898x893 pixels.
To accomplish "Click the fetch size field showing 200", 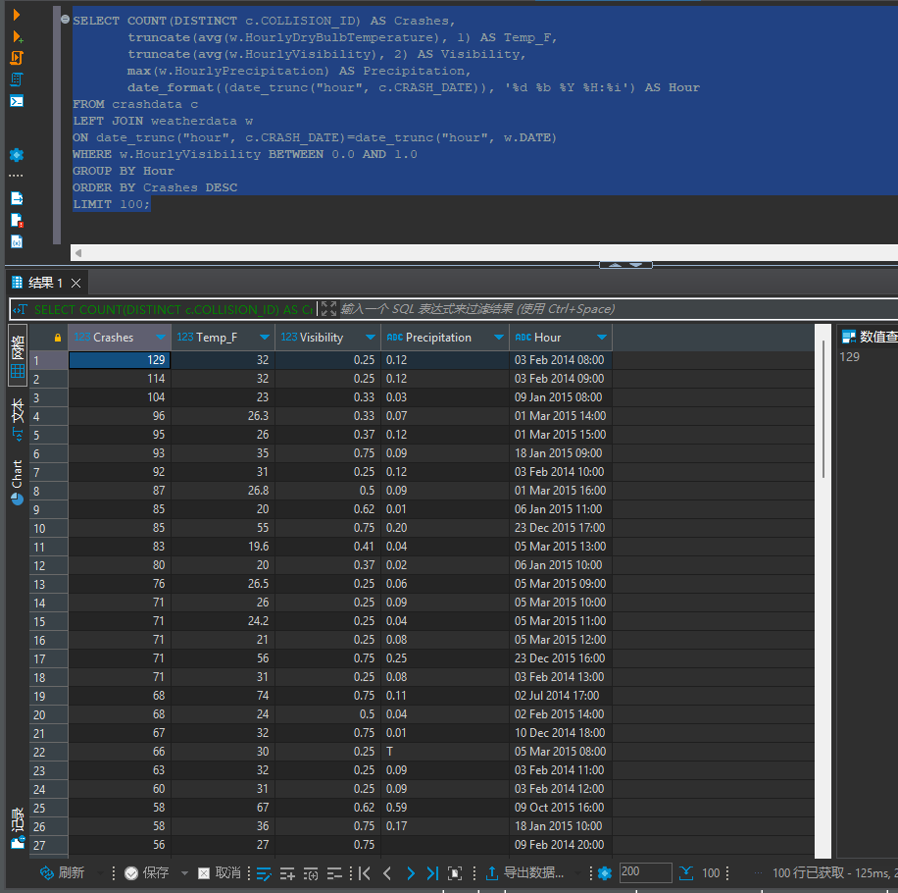I will (645, 872).
